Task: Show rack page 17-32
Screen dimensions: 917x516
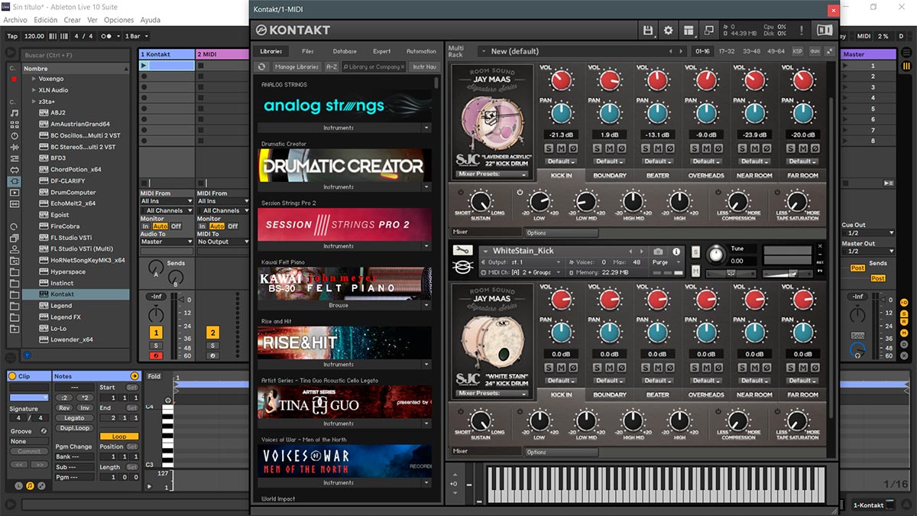Action: [727, 51]
